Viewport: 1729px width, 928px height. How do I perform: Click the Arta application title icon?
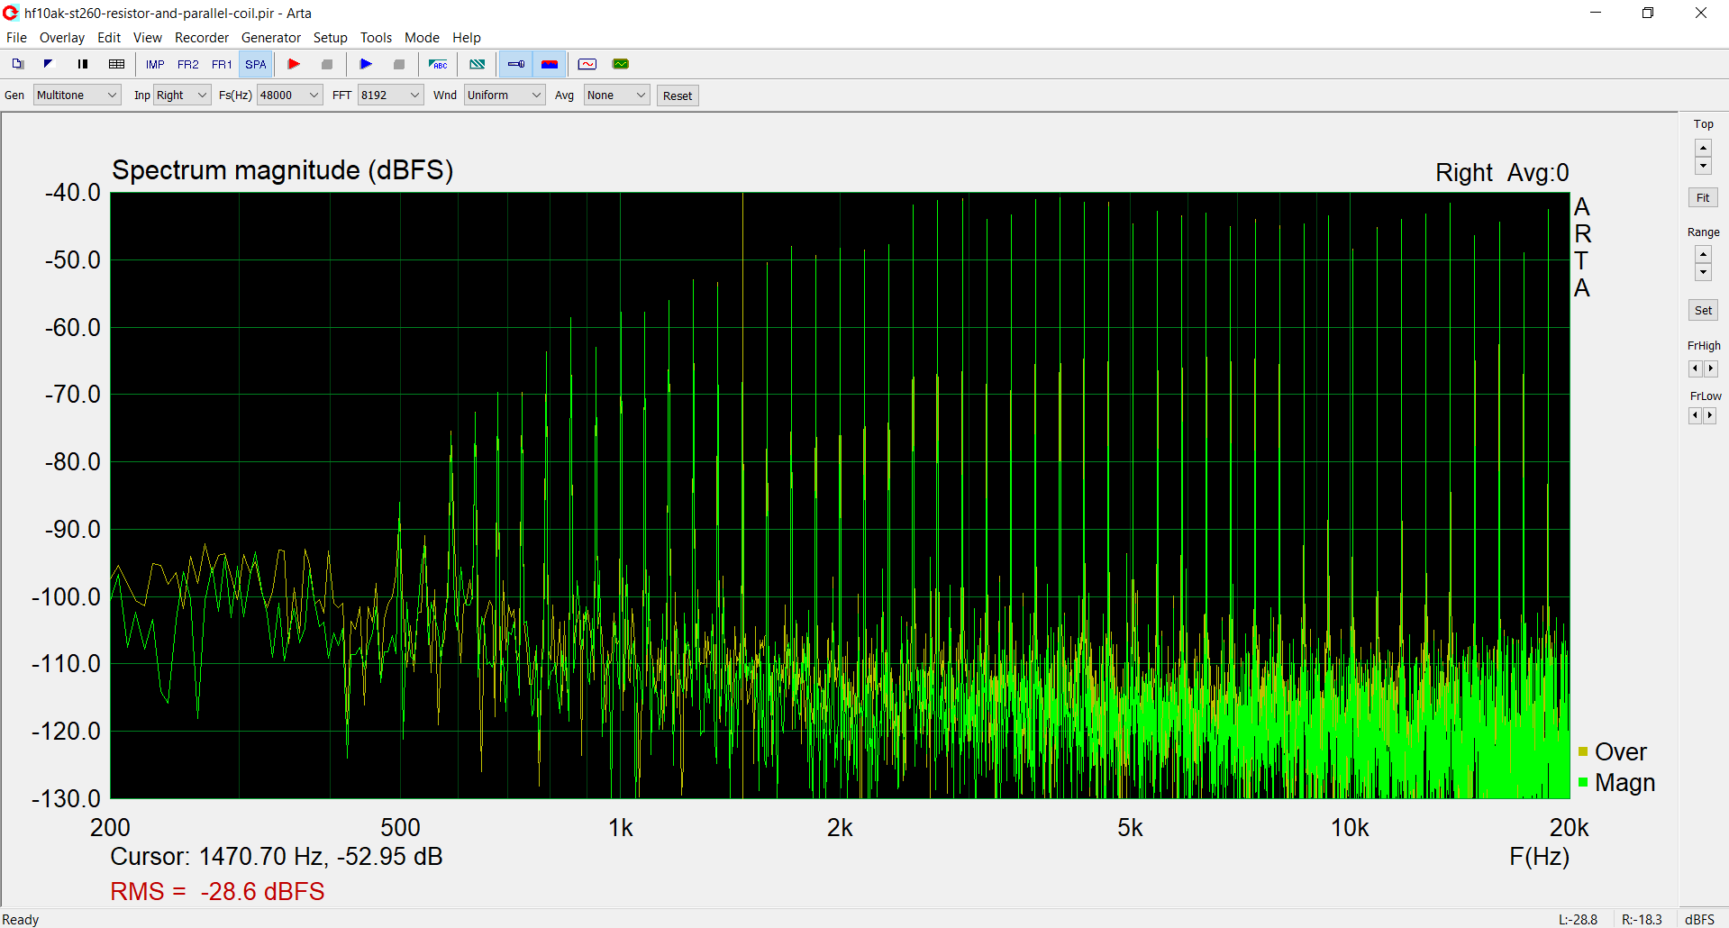click(11, 13)
